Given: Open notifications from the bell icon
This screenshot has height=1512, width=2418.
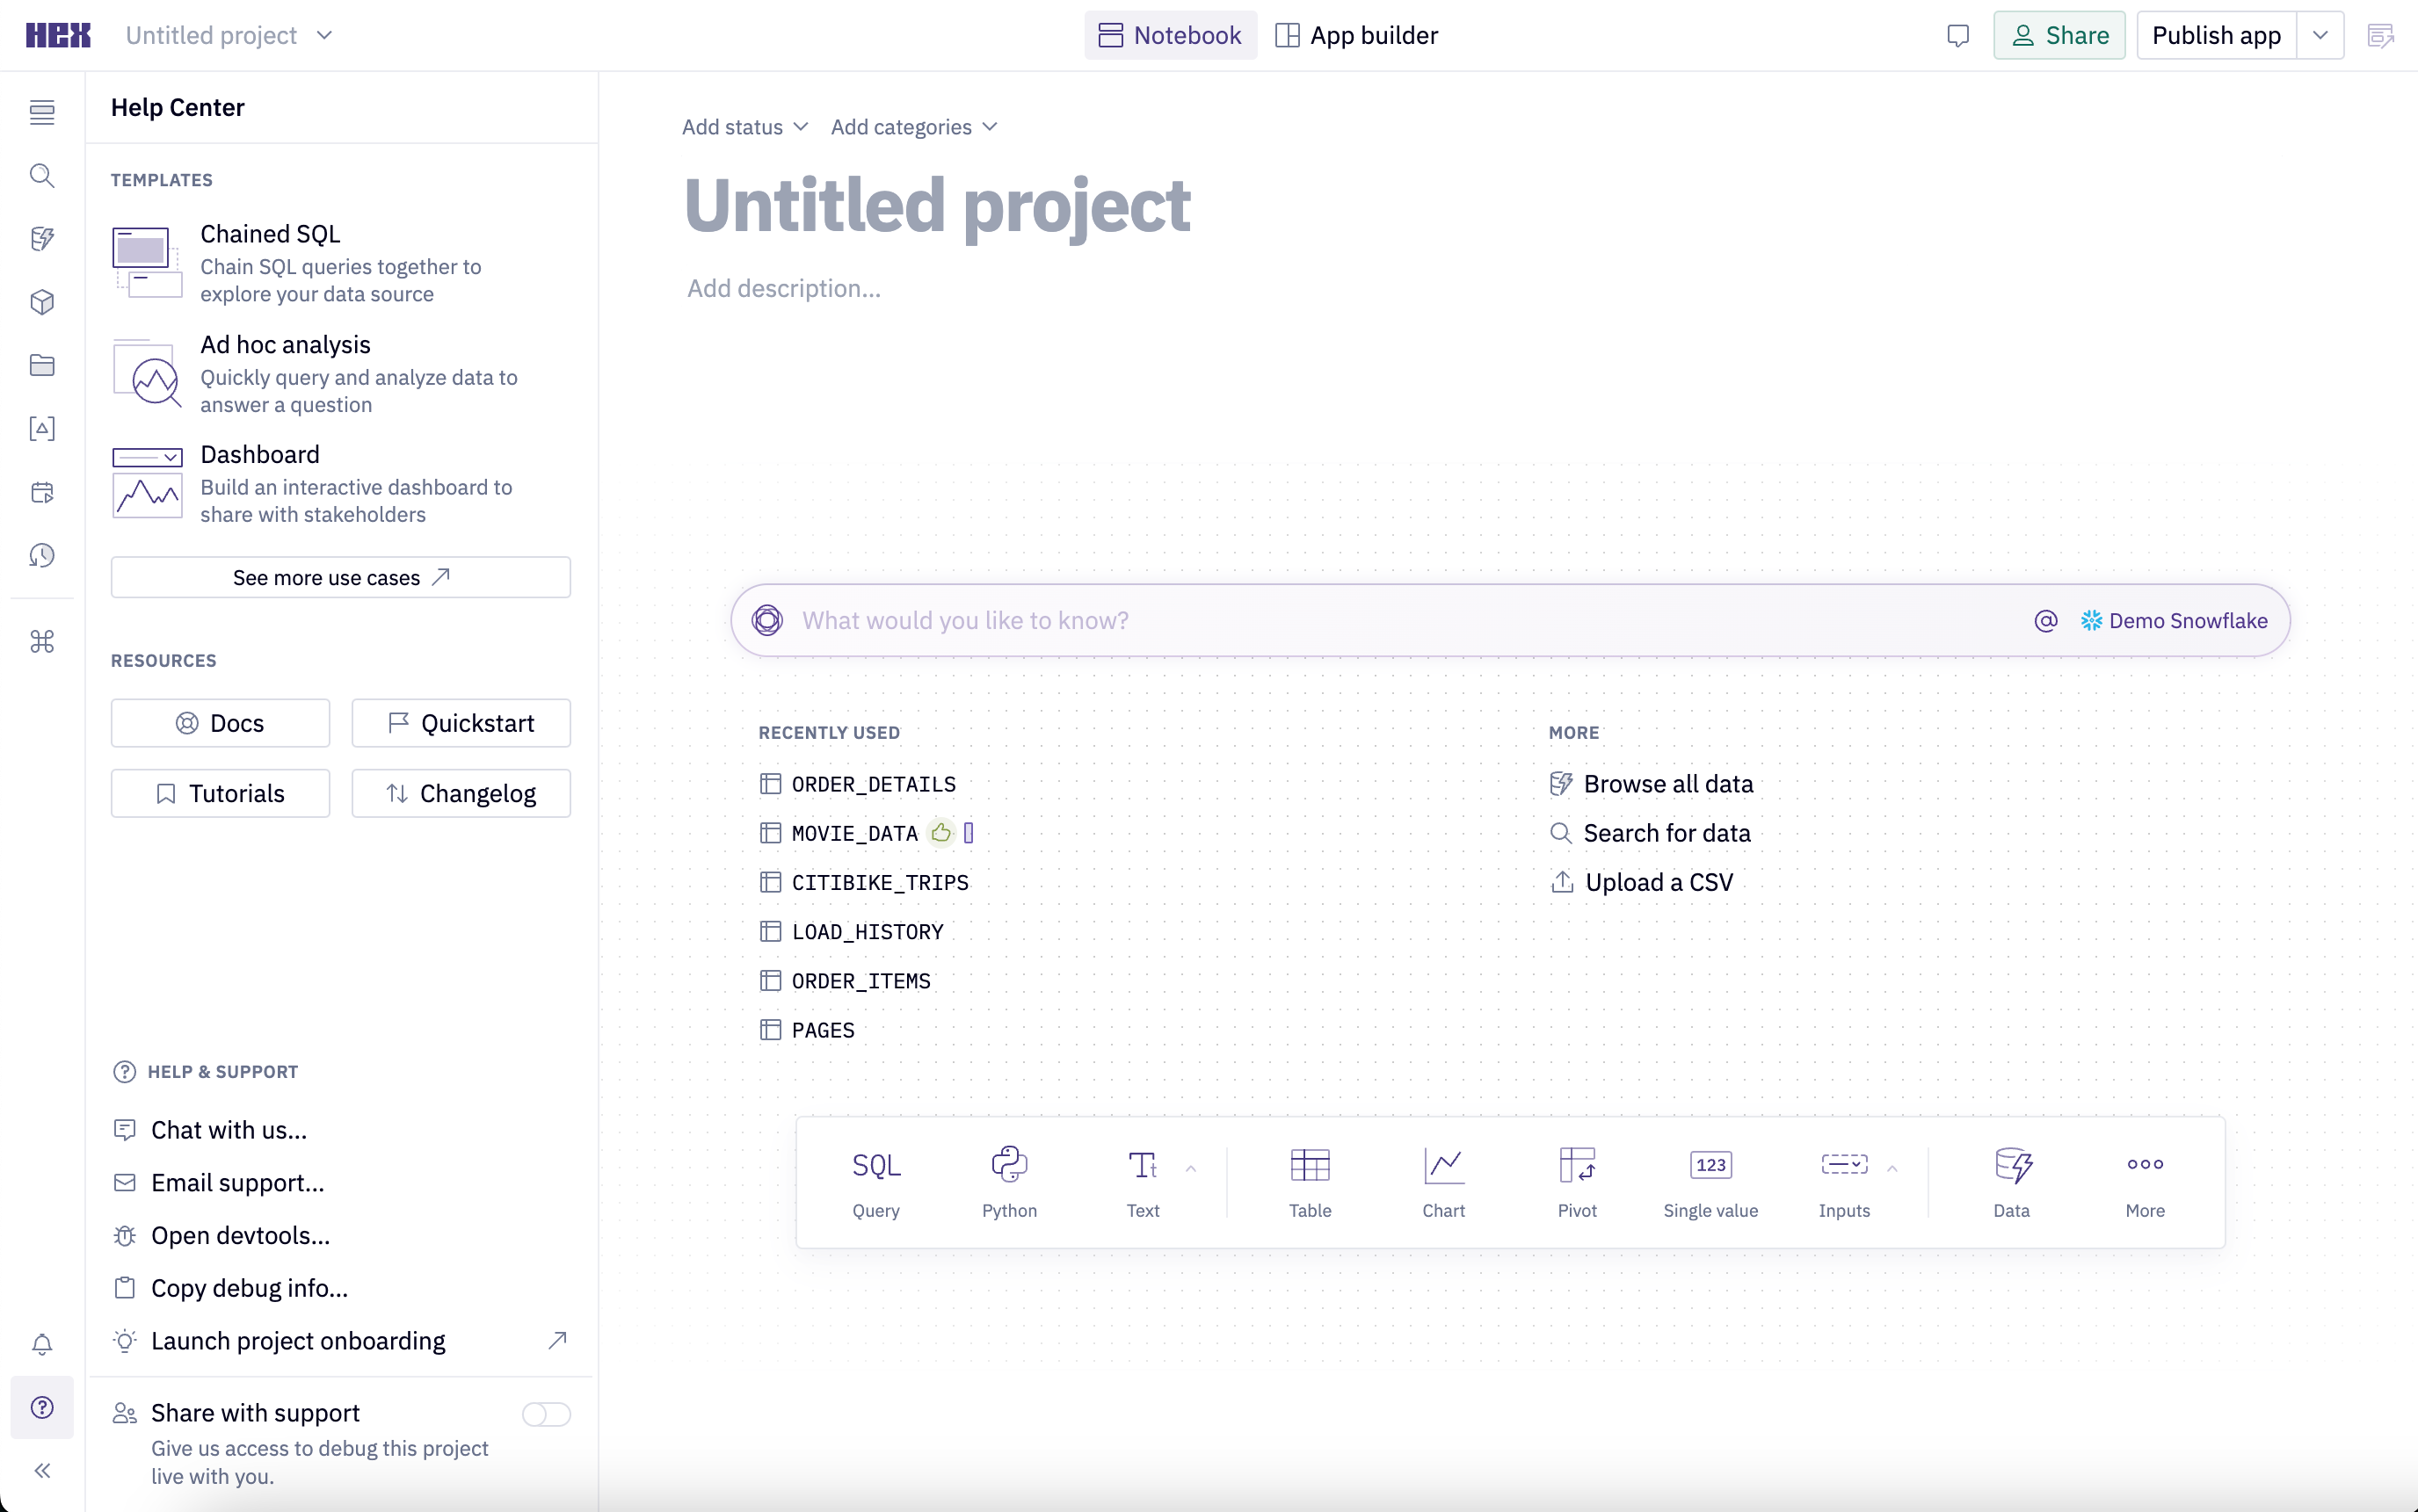Looking at the screenshot, I should pos(42,1345).
